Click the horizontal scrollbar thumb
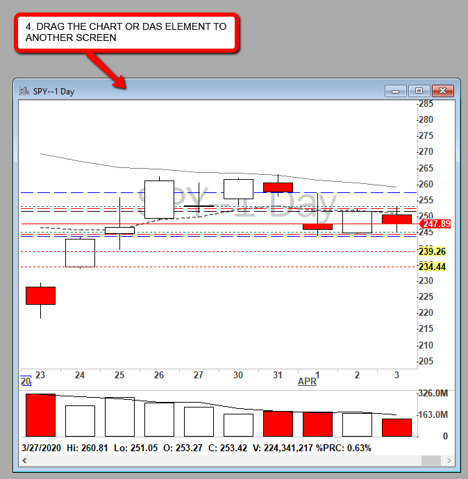 tap(431, 460)
